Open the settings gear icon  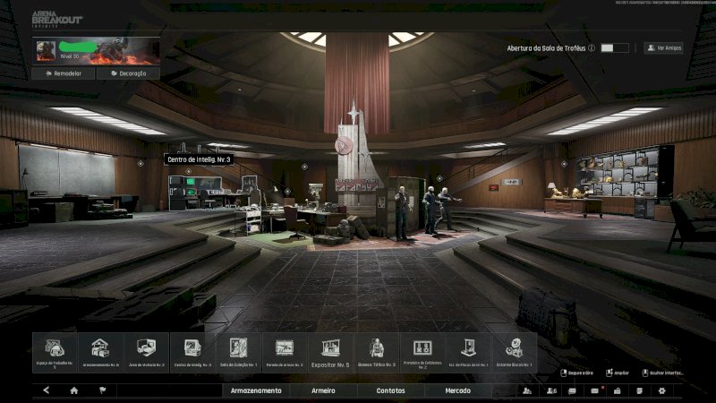pos(661,390)
